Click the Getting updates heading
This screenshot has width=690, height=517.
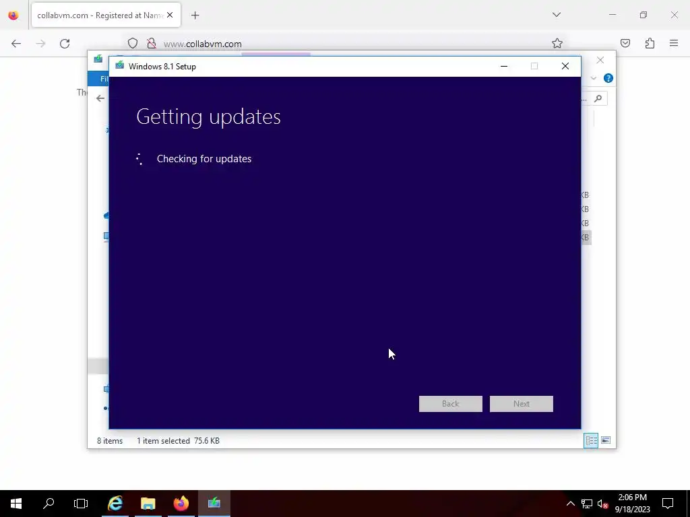[x=208, y=116]
